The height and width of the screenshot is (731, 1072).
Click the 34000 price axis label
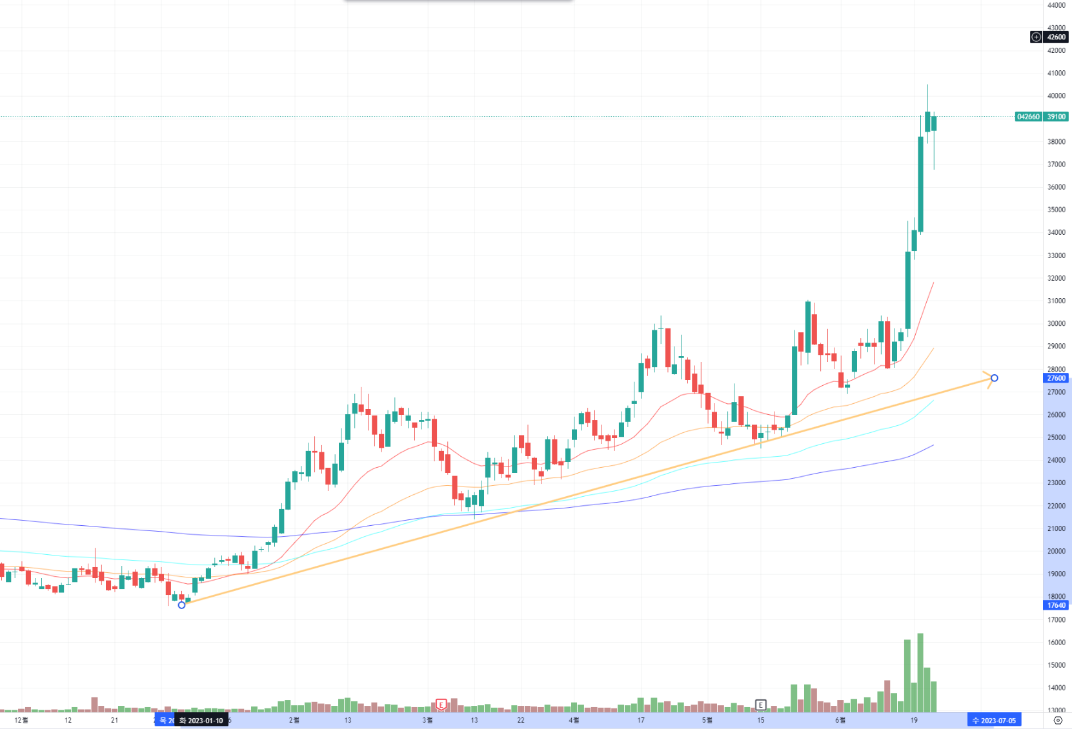[1057, 232]
